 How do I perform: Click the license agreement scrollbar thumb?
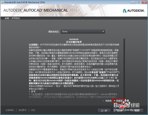(124, 40)
